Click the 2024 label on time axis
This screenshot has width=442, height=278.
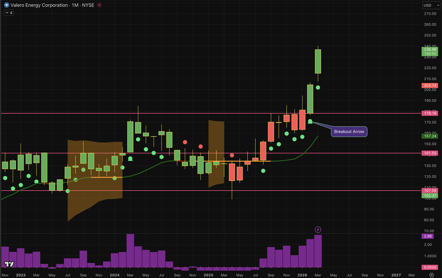[115, 275]
